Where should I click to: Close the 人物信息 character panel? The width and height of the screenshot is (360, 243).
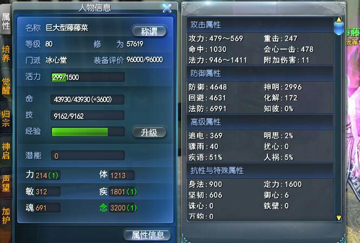(x=167, y=8)
